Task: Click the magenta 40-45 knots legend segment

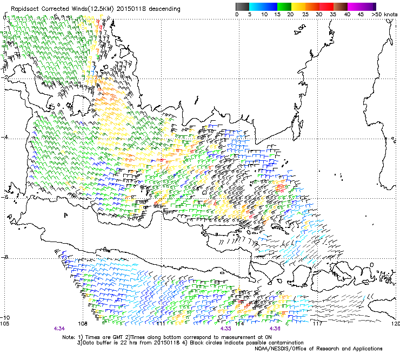Action: pyautogui.click(x=355, y=6)
